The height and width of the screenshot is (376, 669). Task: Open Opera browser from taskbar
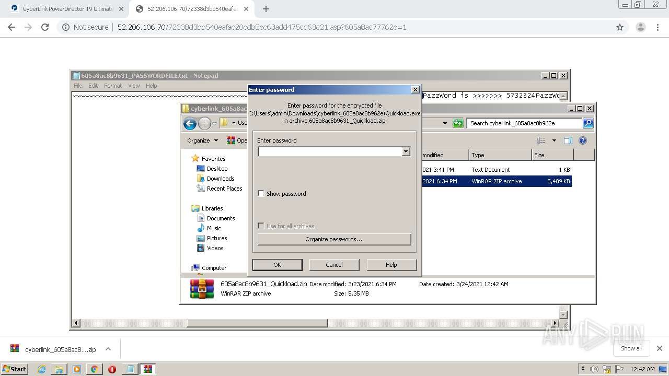click(112, 369)
